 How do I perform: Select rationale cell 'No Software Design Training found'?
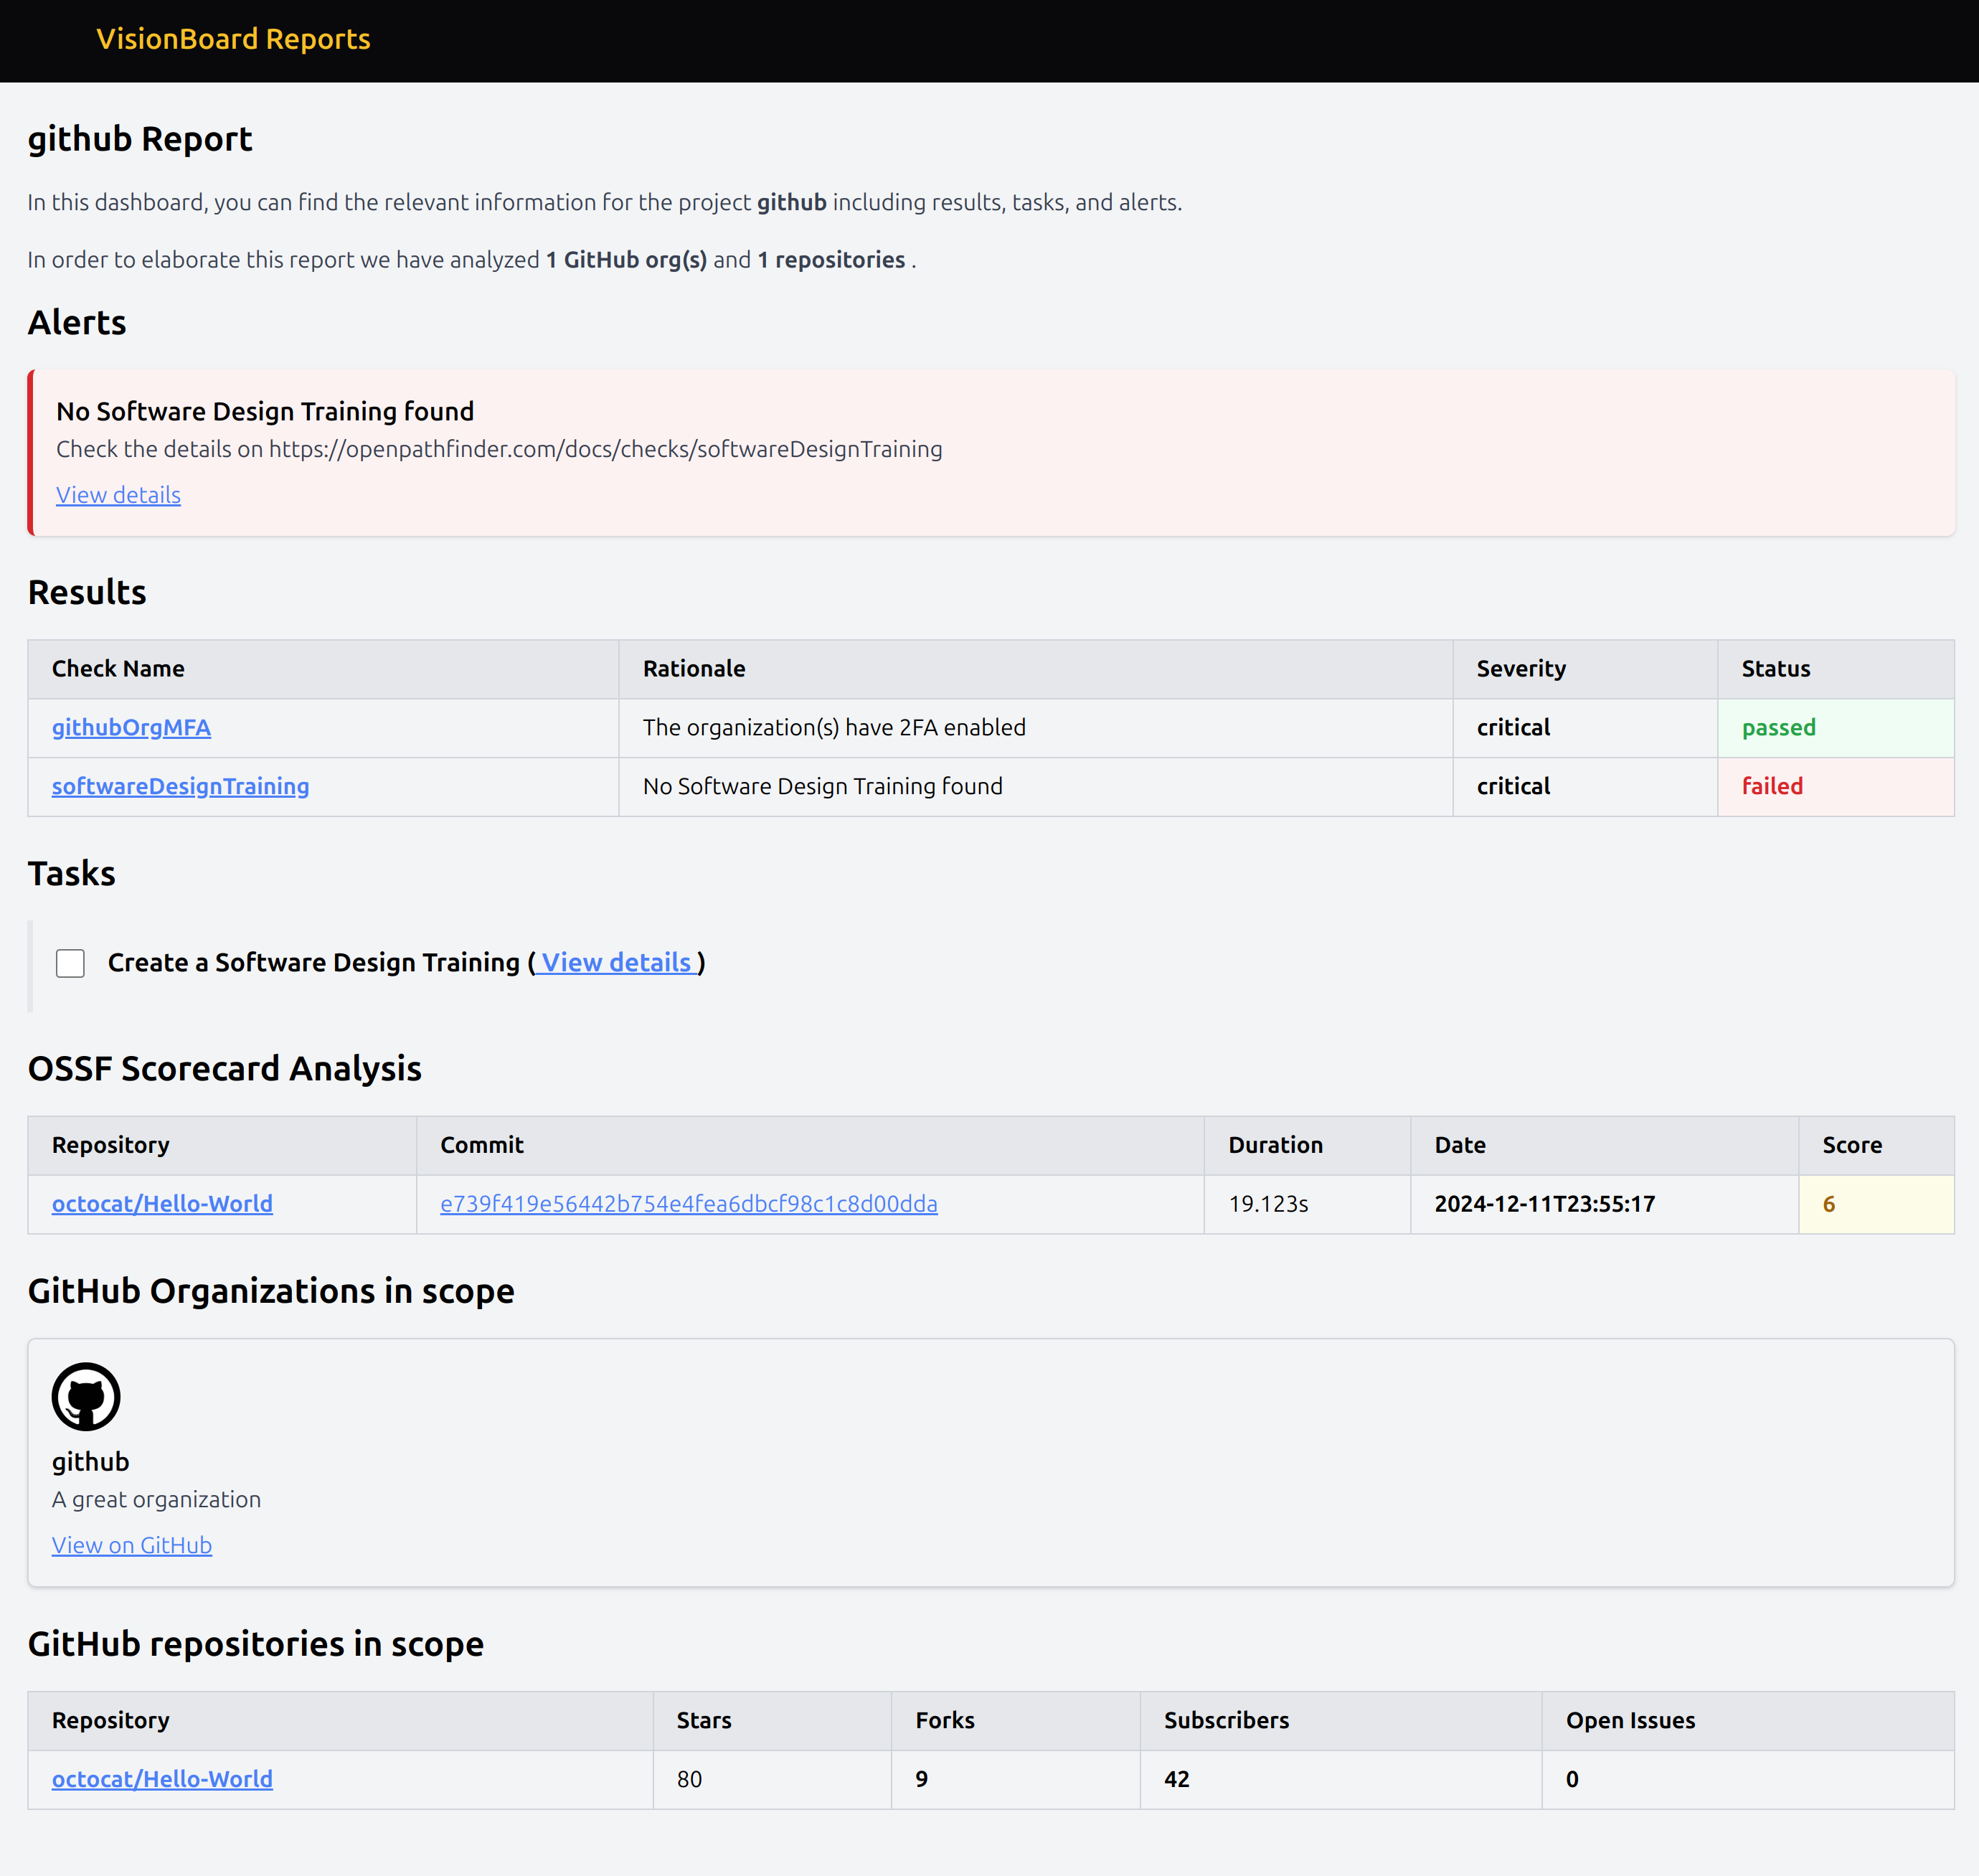(x=1035, y=786)
